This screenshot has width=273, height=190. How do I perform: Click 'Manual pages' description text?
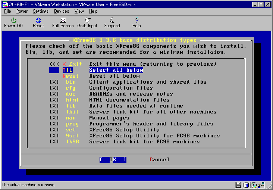click(x=109, y=118)
